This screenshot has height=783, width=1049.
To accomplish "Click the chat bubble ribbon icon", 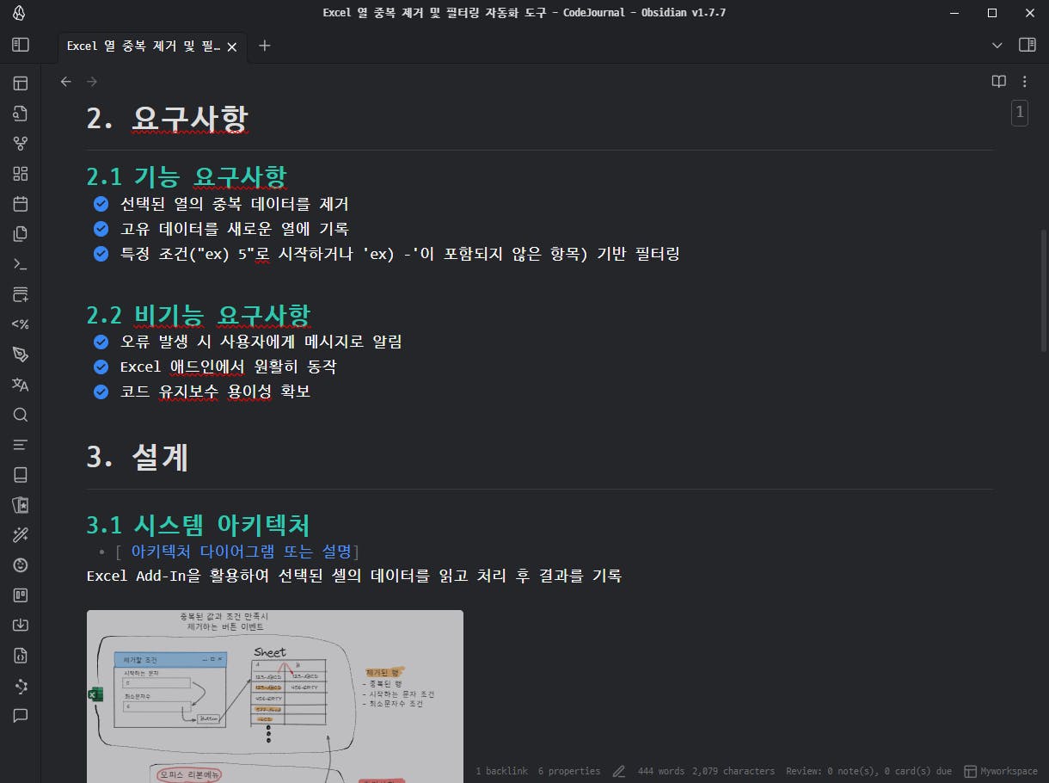I will (x=21, y=716).
